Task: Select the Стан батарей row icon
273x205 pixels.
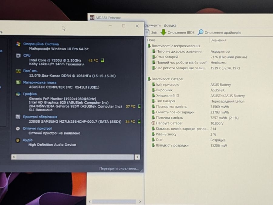Action: [x=154, y=57]
